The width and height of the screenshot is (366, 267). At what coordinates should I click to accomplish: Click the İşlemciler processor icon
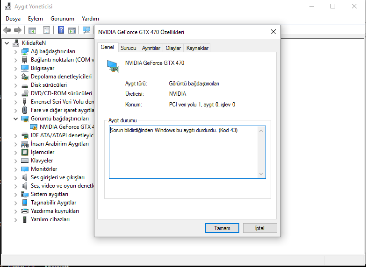[x=25, y=152]
